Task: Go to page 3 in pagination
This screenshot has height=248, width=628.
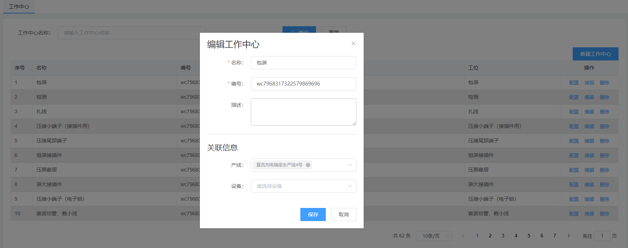Action: pos(503,236)
